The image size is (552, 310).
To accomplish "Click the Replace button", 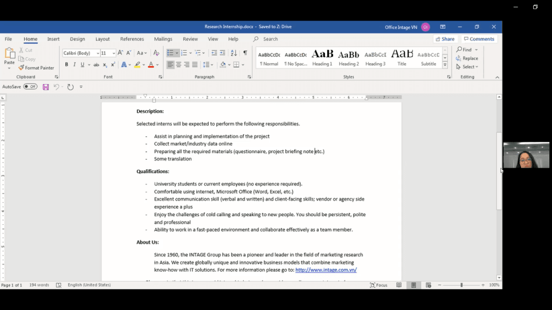I will coord(467,58).
